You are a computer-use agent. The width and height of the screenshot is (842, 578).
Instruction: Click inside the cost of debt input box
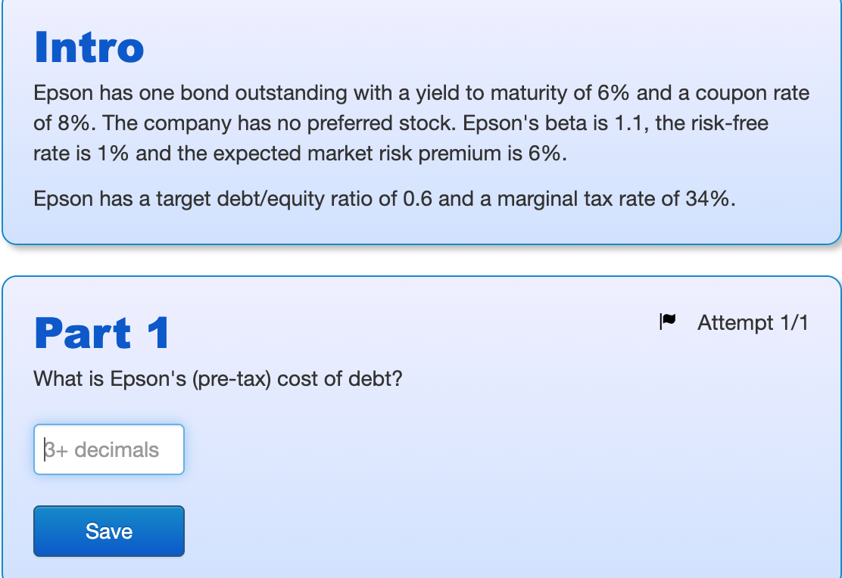tap(108, 449)
